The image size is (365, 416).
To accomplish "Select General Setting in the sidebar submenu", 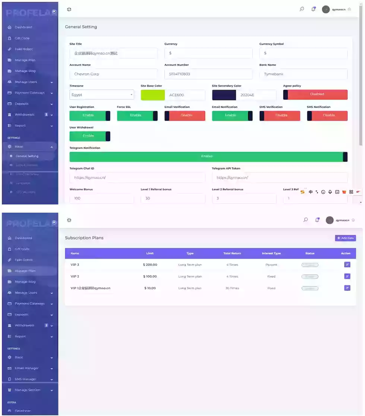I will point(27,156).
